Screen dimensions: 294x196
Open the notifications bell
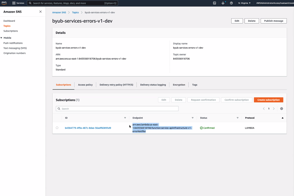223,3
